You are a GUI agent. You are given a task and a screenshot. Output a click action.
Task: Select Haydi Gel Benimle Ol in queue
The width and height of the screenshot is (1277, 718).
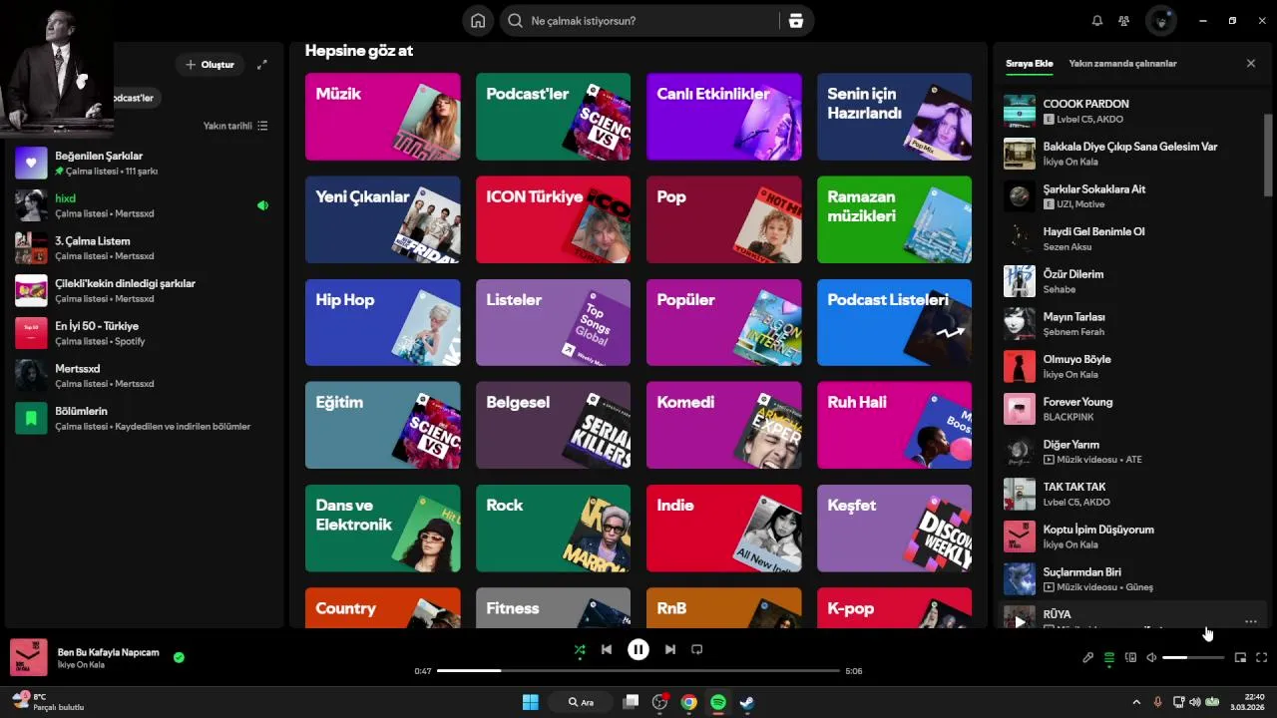pyautogui.click(x=1131, y=238)
